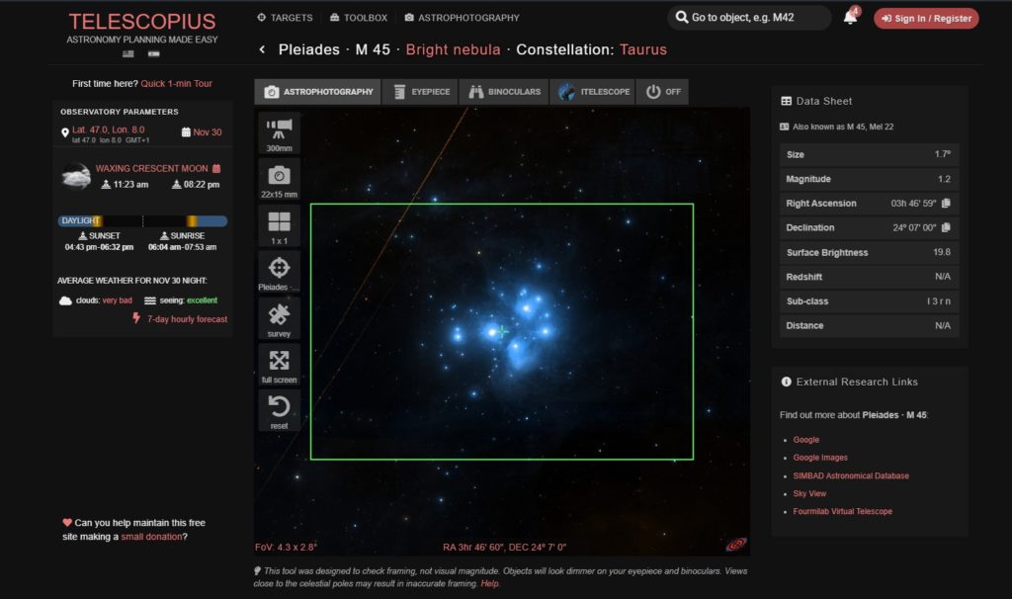Expand the Nov 30 date selector

pos(202,131)
